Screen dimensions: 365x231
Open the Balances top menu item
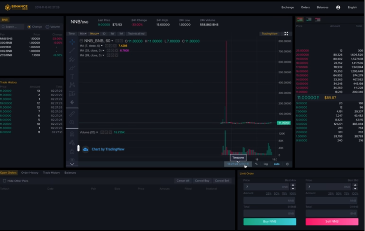coord(322,7)
